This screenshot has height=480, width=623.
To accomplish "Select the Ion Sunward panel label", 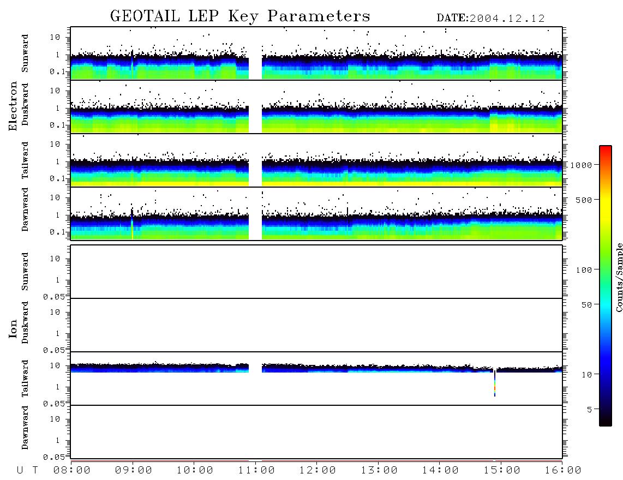I will pos(25,272).
